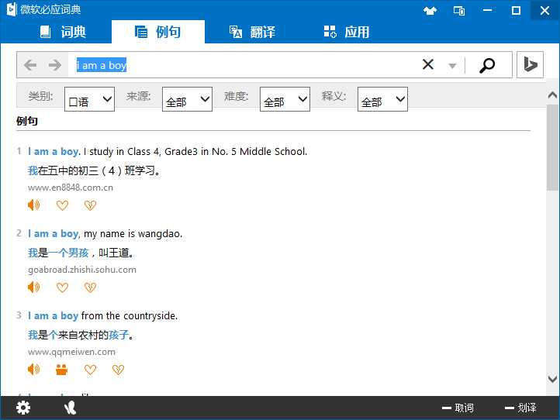The width and height of the screenshot is (560, 420).
Task: Dislike the countryside sentence with the broken heart
Action: [x=118, y=370]
